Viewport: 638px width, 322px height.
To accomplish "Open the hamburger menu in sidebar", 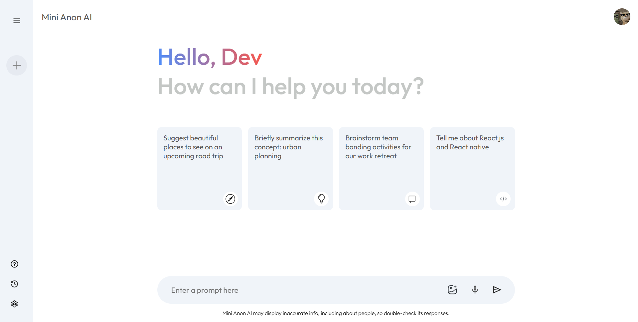I will pyautogui.click(x=17, y=21).
